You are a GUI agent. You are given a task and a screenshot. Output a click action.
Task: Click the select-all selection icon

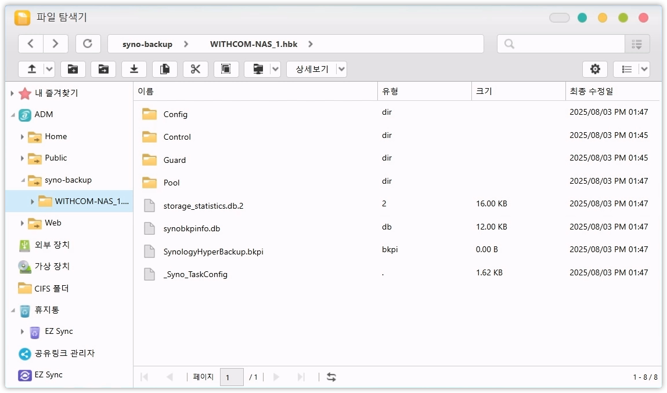[x=226, y=69]
